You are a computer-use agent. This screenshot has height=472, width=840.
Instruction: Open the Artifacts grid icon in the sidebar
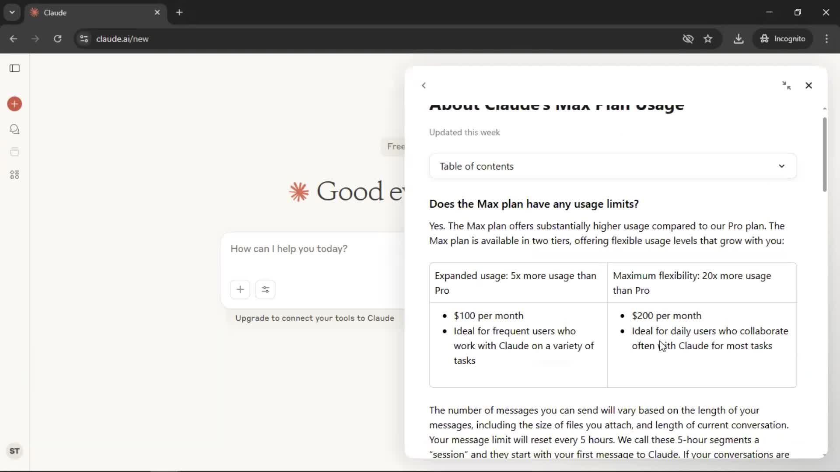(x=14, y=175)
